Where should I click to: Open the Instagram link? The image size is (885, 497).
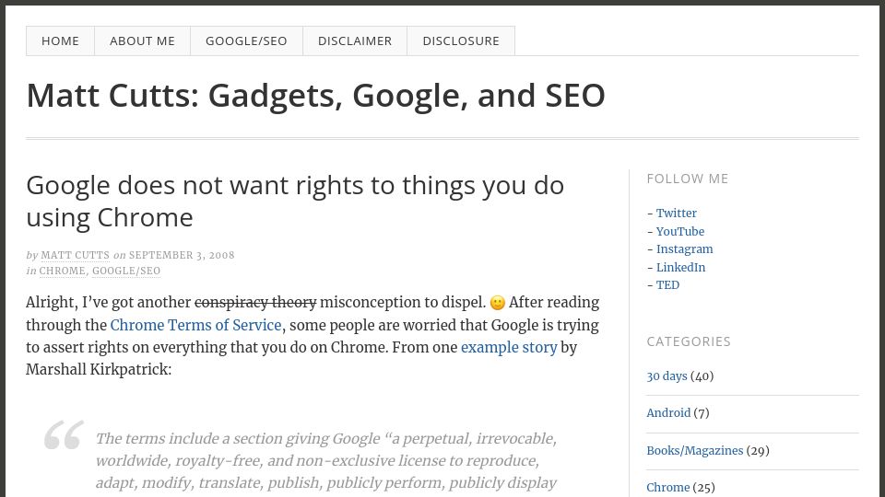(685, 249)
